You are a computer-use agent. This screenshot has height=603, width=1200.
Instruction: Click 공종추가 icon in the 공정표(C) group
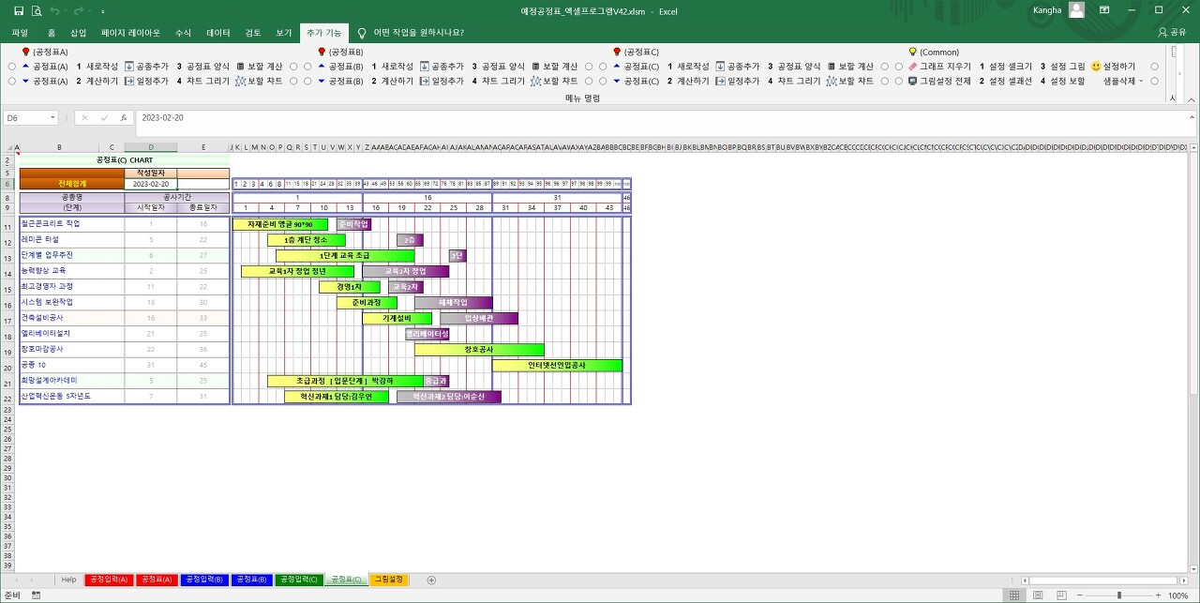coord(720,67)
